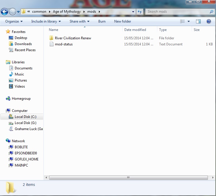Click the Network icon
The image size is (216, 196).
click(8, 140)
